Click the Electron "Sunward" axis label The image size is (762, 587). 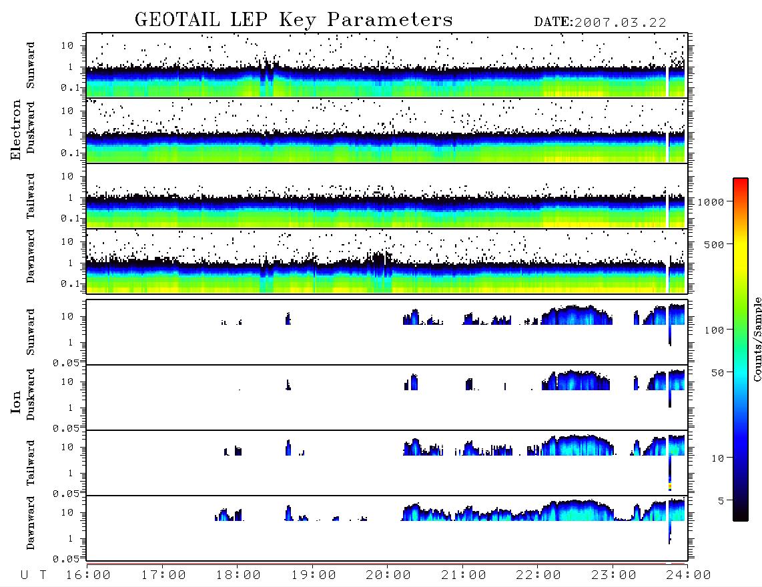pyautogui.click(x=31, y=65)
